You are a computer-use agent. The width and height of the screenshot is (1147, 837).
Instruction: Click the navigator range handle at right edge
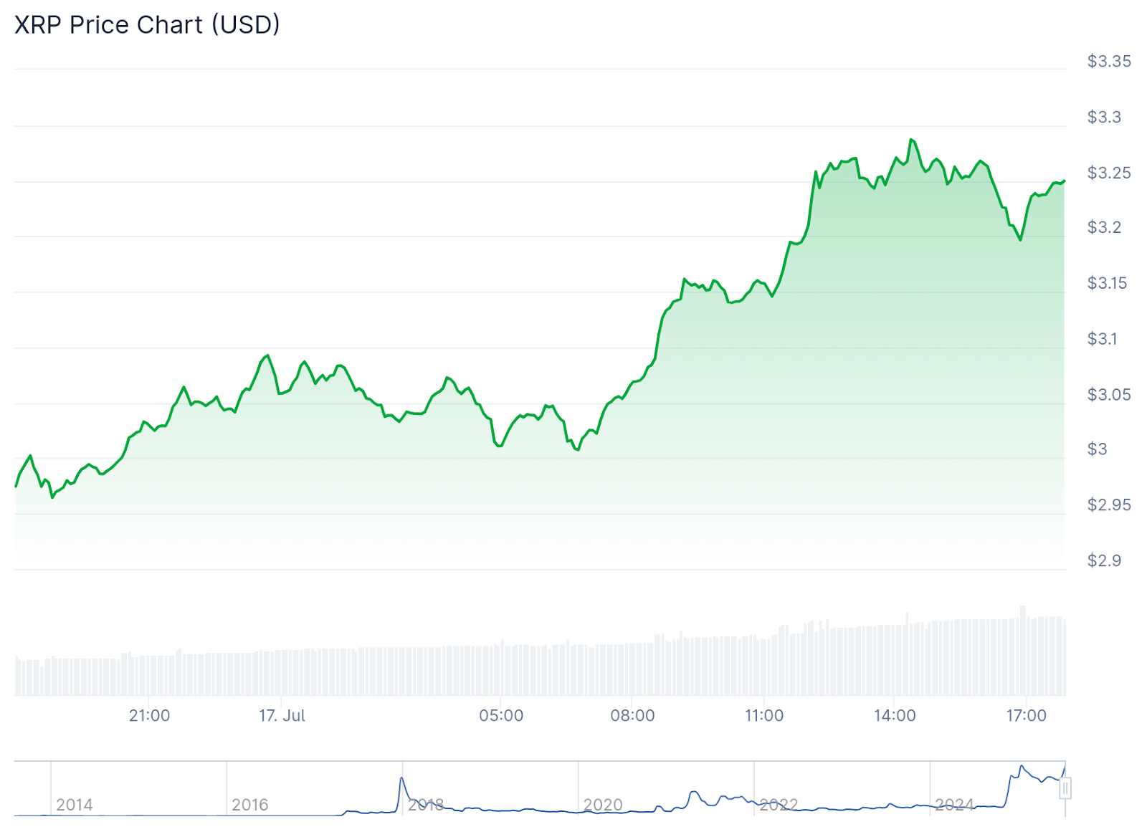coord(1065,789)
